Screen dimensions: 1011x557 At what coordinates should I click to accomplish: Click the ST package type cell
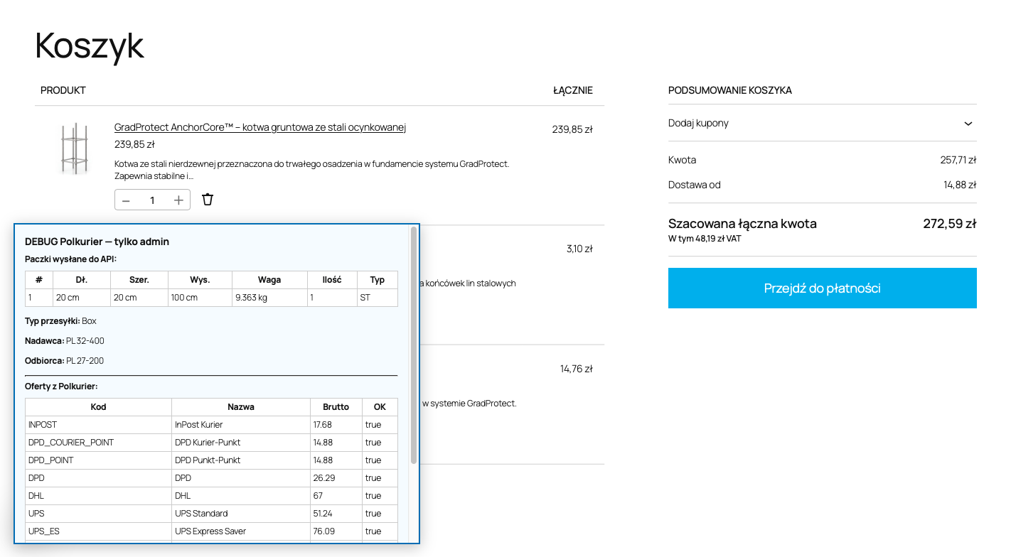click(x=378, y=298)
